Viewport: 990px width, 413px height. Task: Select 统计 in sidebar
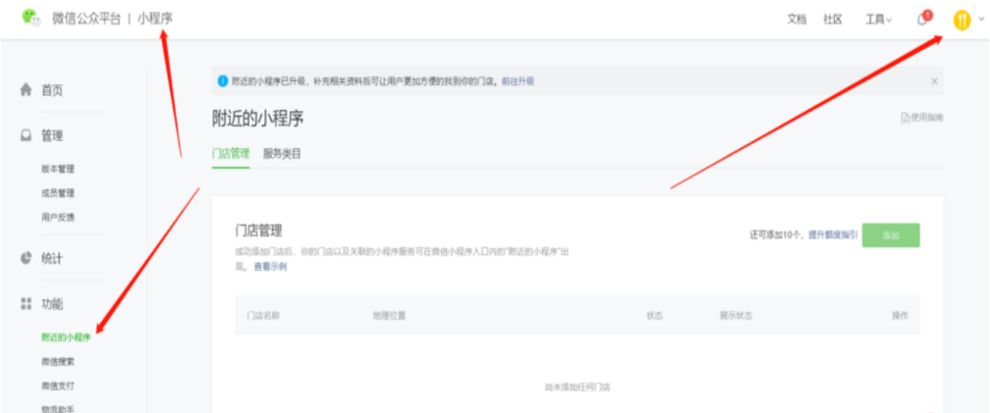[x=52, y=259]
